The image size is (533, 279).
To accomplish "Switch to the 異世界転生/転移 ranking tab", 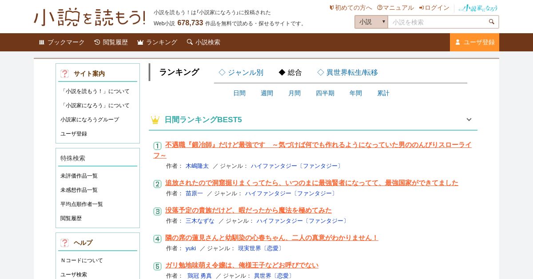I will coord(347,72).
